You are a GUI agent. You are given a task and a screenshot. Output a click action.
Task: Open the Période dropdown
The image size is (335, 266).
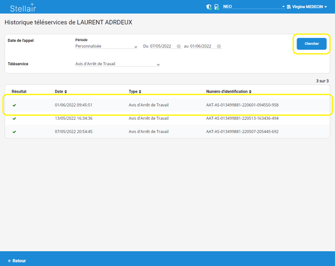[x=106, y=46]
